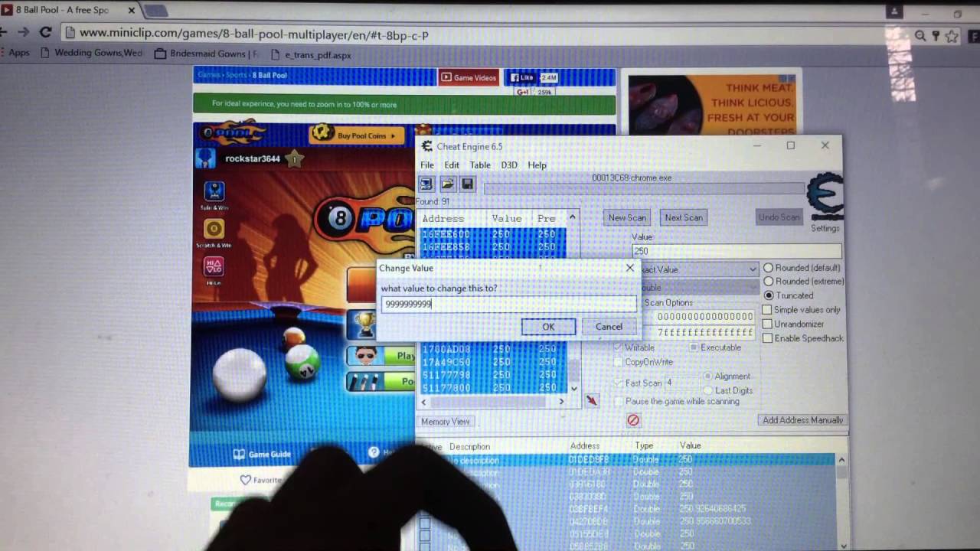The image size is (980, 551).
Task: Click Add Address Manually button
Action: coord(802,420)
